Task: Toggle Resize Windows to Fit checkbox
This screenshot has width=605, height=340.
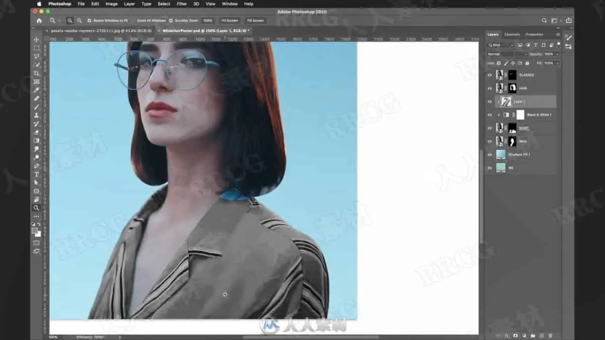Action: (x=89, y=21)
